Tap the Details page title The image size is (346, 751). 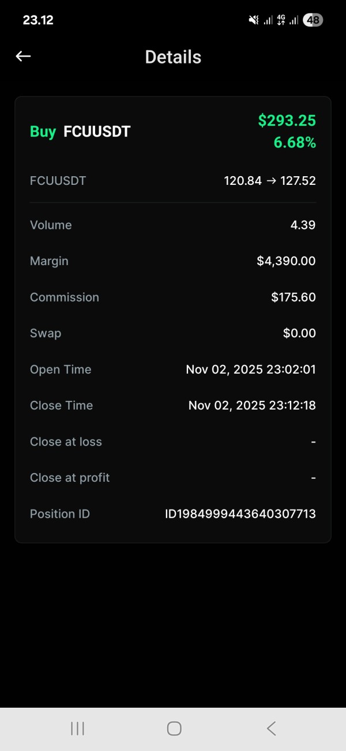[x=173, y=57]
